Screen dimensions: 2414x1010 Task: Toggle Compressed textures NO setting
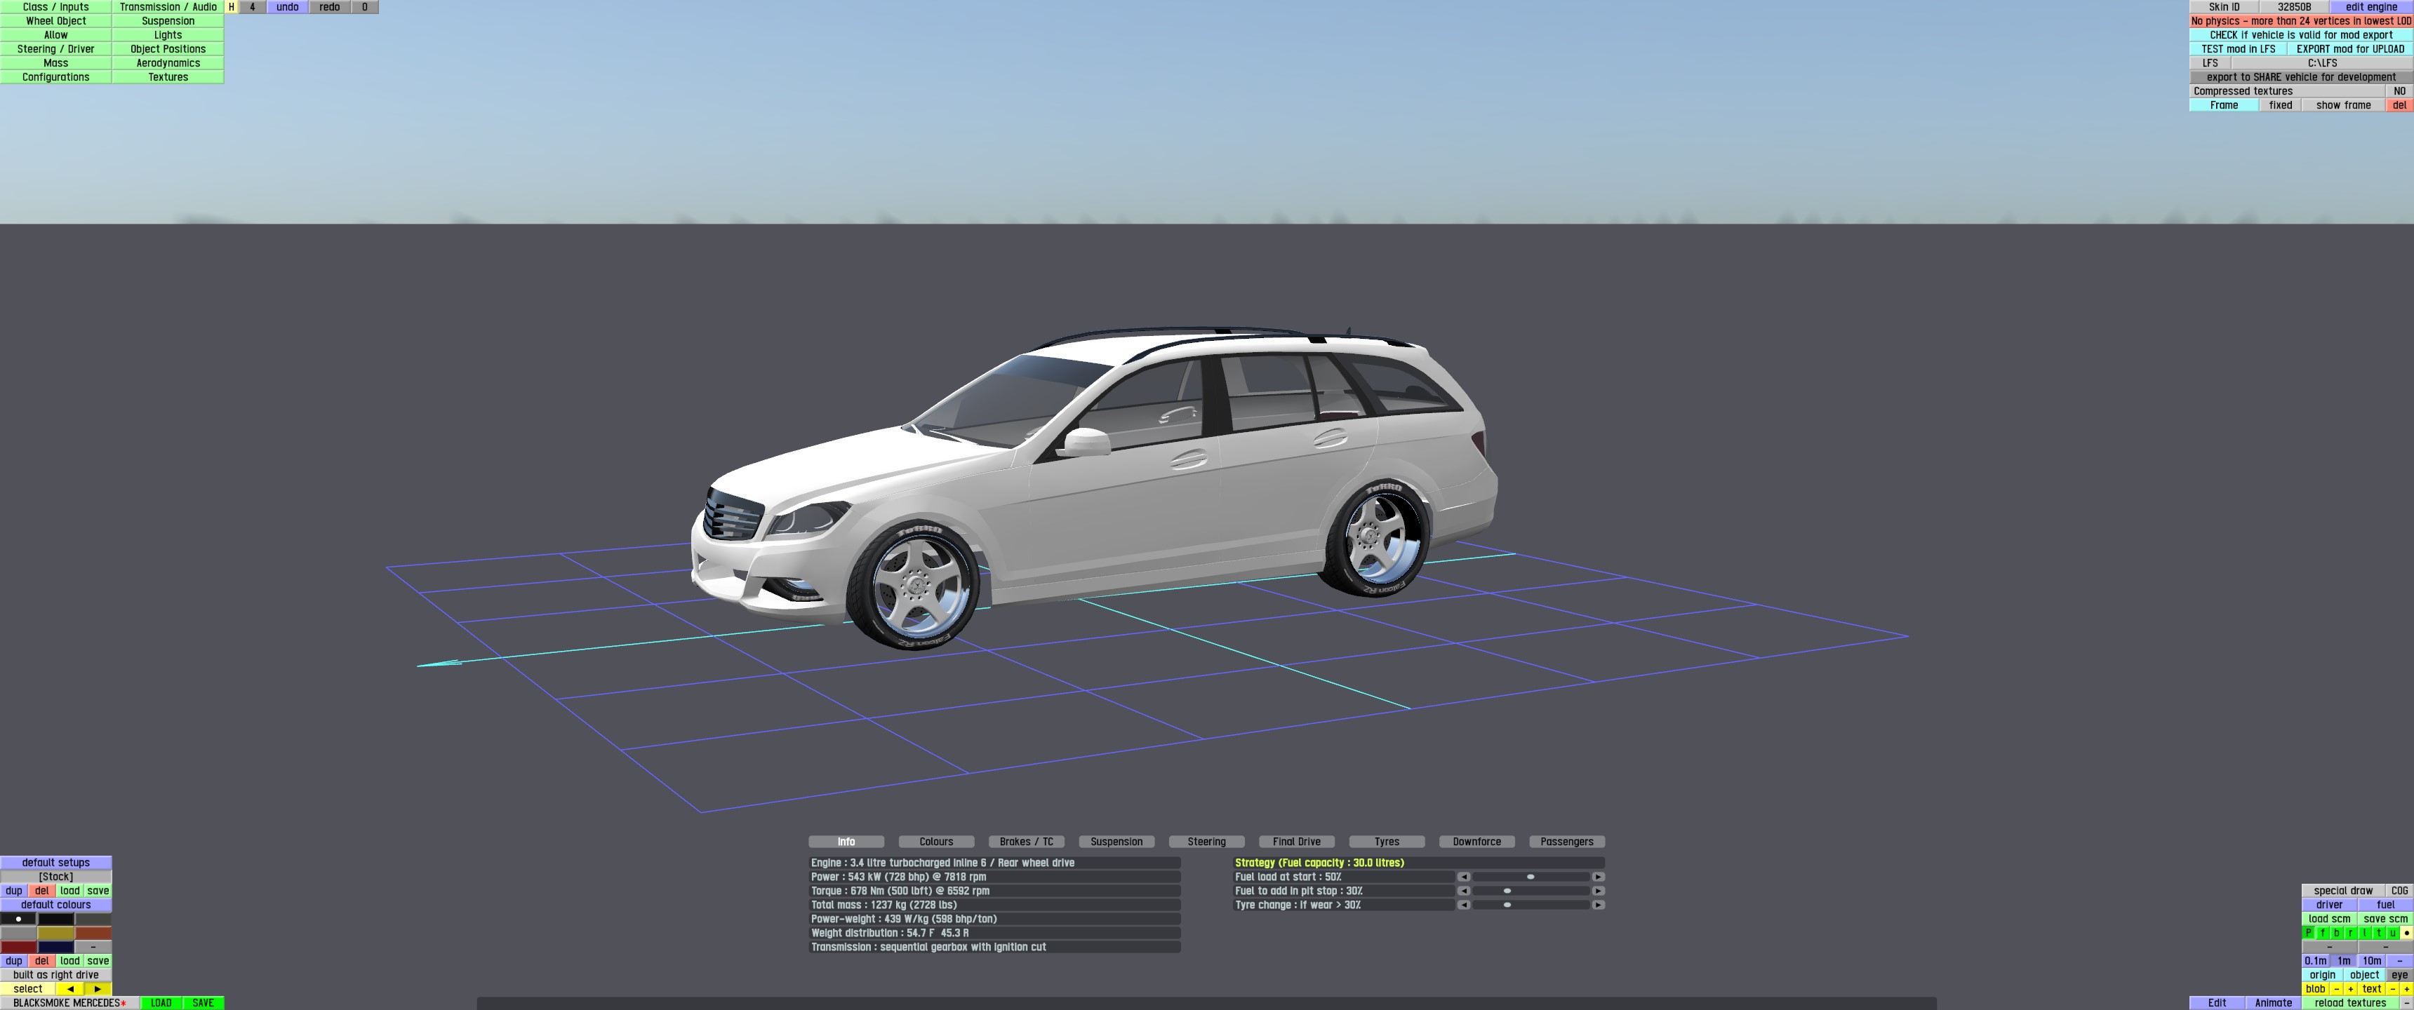pos(2399,91)
